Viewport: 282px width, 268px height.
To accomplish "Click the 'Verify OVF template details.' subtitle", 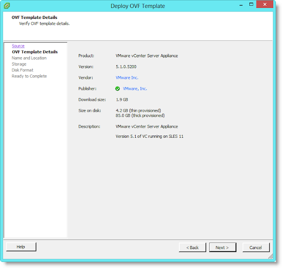I will pos(45,23).
